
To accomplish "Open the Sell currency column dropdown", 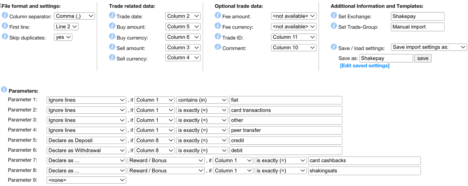I will click(x=183, y=58).
